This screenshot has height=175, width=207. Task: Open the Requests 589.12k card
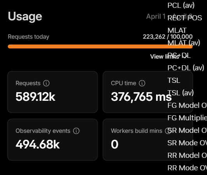[x=53, y=92]
